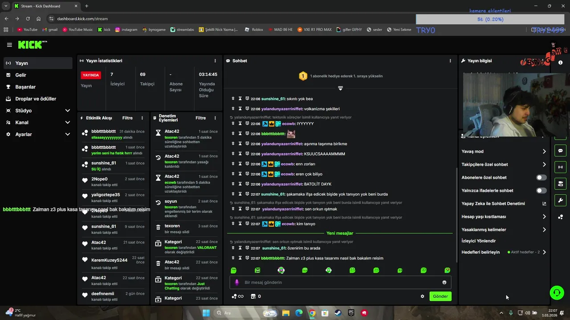Click shield icon on 'BATOLİT DAYK' message
This screenshot has width=570, height=320.
pyautogui.click(x=247, y=184)
